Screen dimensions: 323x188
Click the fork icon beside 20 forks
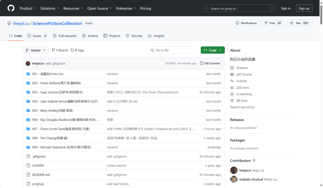pos(232,101)
